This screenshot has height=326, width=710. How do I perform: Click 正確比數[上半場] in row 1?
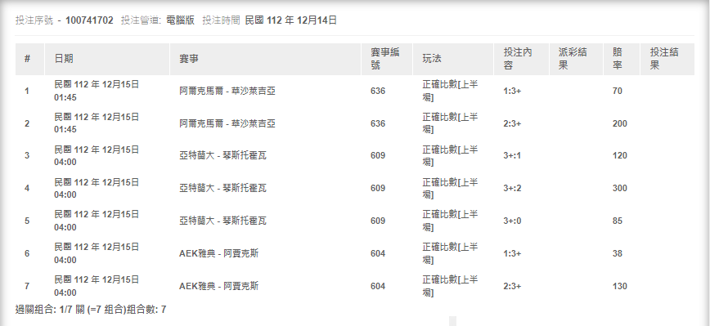coord(450,91)
